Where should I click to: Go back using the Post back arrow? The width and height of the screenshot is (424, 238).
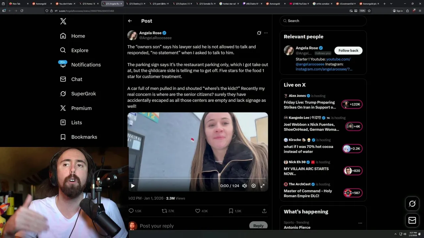pyautogui.click(x=130, y=21)
